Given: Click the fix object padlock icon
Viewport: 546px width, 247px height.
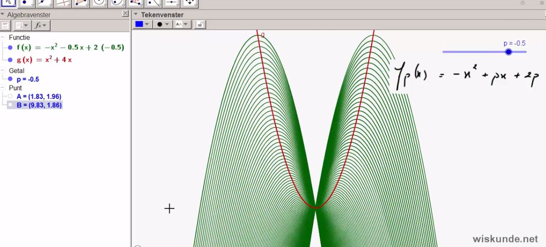Looking at the screenshot, I should point(200,24).
